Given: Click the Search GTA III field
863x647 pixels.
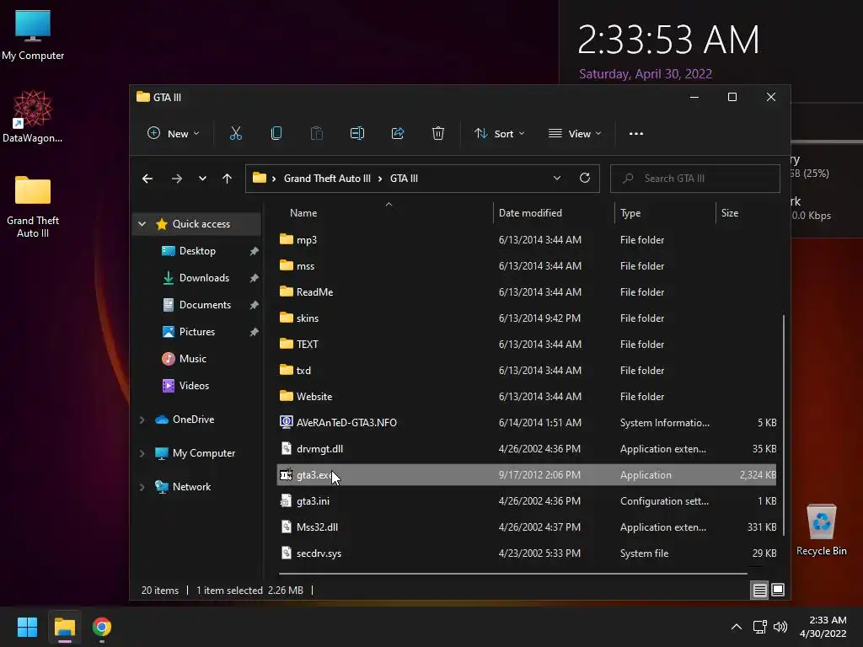Looking at the screenshot, I should pyautogui.click(x=694, y=179).
